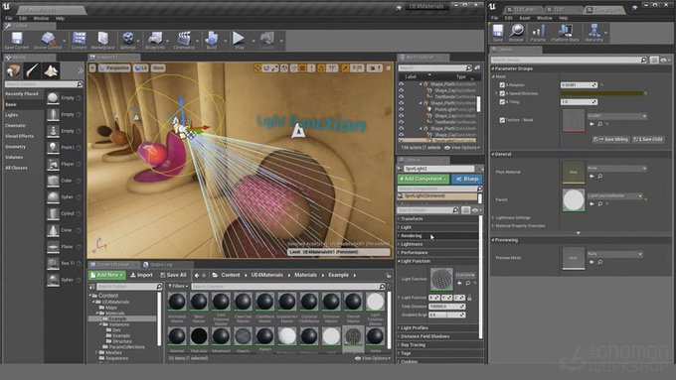Toggle Texture - Mask parameter checkbox

click(x=502, y=120)
